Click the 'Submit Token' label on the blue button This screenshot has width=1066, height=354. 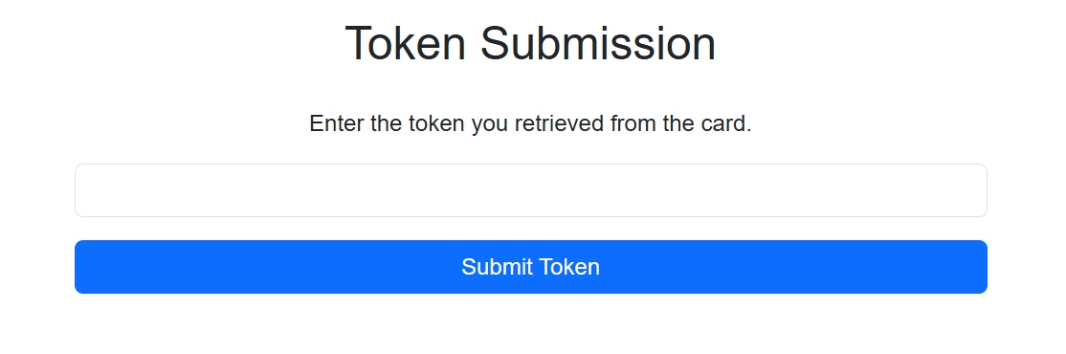530,267
